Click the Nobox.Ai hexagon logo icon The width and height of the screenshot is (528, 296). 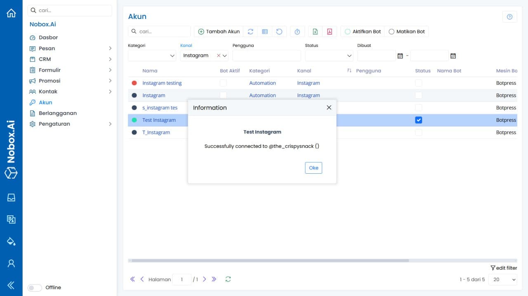[11, 173]
